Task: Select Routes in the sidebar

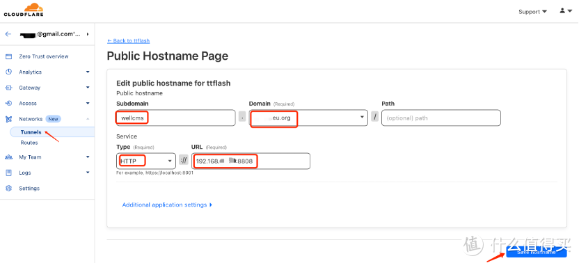Action: point(29,143)
